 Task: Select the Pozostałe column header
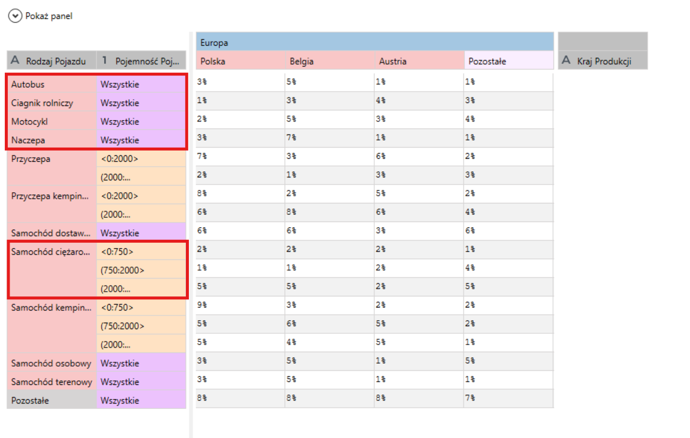509,61
